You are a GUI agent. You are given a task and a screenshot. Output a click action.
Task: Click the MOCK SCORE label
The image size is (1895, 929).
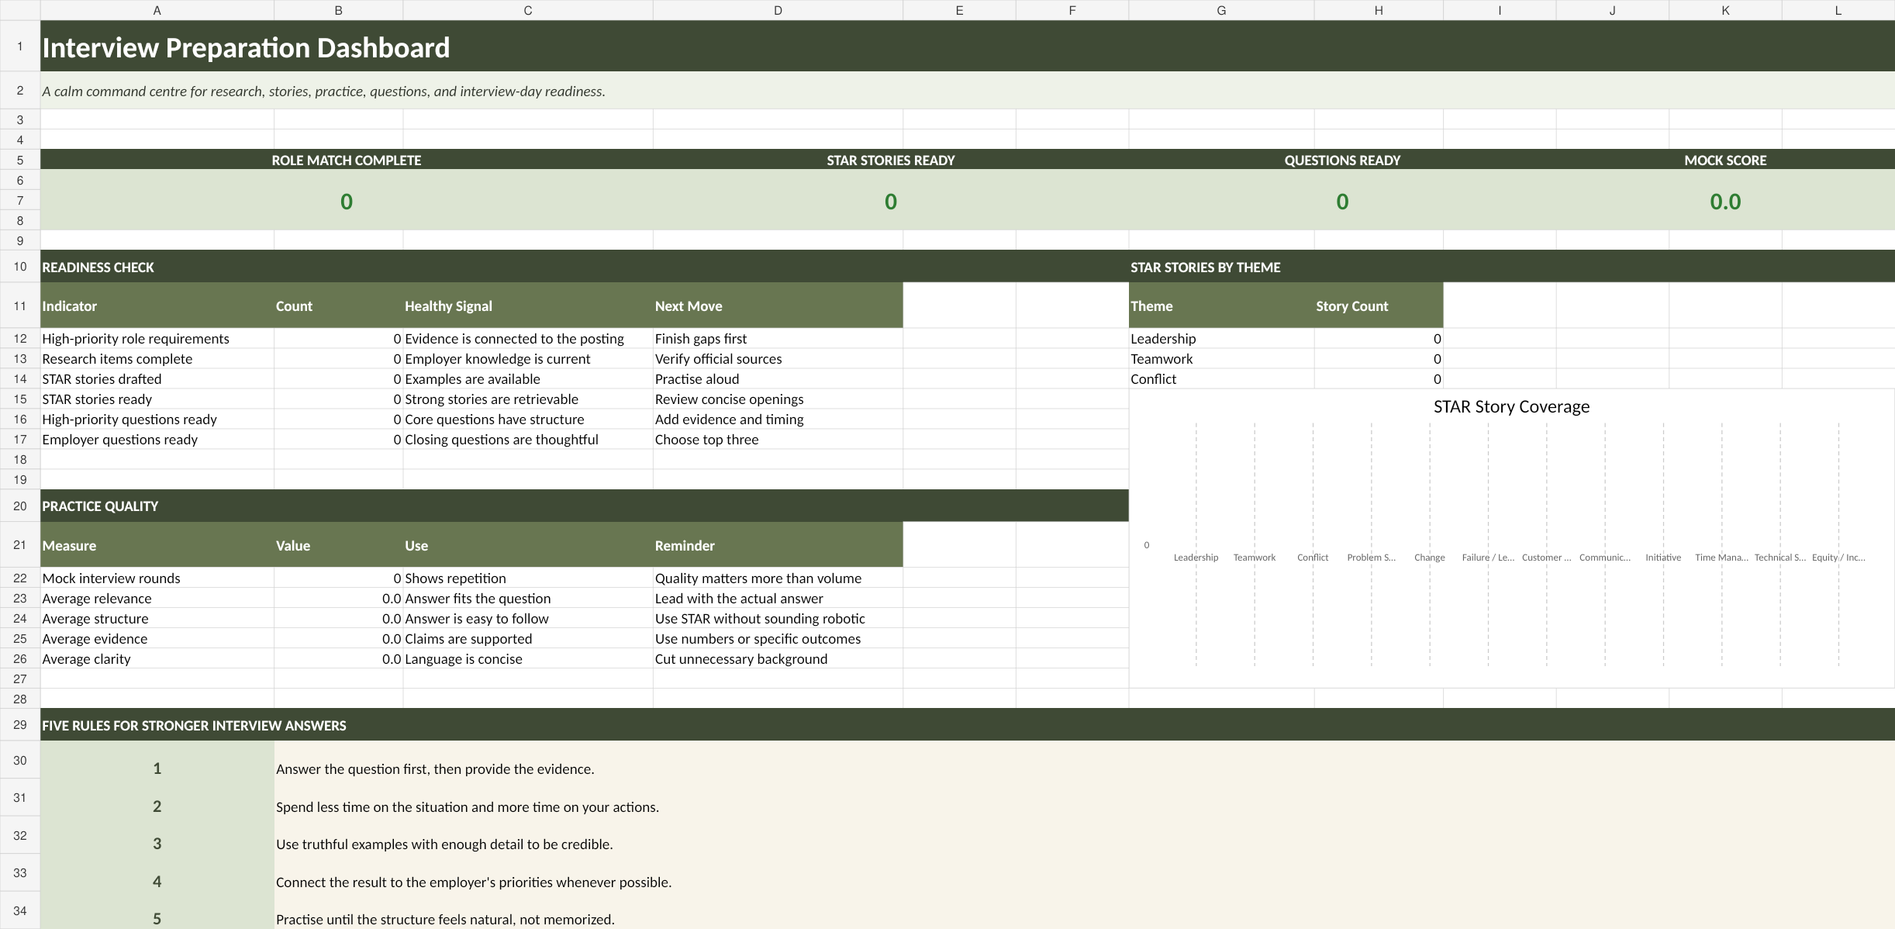pyautogui.click(x=1725, y=160)
